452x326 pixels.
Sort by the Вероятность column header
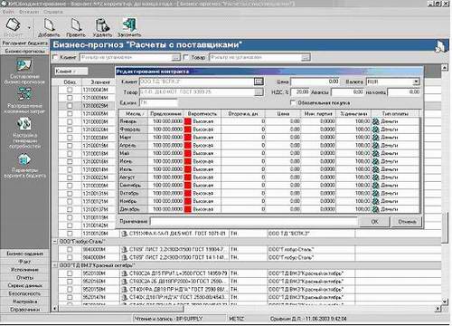(202, 114)
